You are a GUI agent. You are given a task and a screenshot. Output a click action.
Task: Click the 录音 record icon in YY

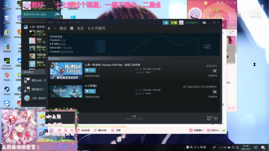tap(112, 130)
